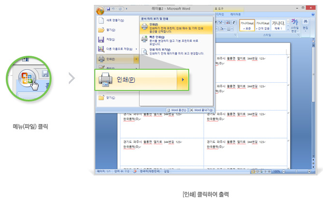Expand the 다른 이름으로 저장 submenu arrow
This screenshot has width=323, height=202.
pyautogui.click(x=136, y=49)
